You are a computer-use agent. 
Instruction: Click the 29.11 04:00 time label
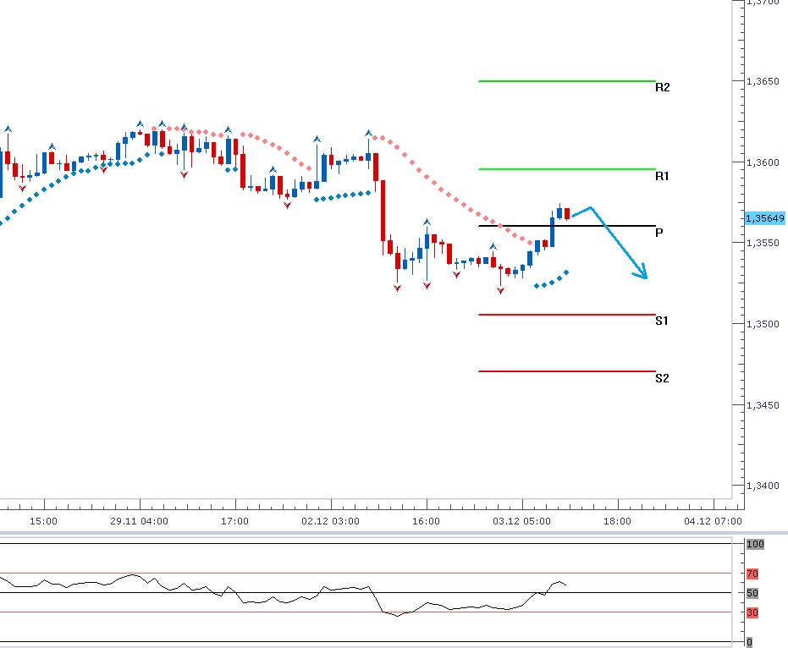coord(139,521)
